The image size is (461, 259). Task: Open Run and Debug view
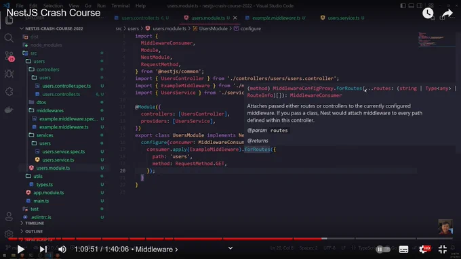click(x=9, y=74)
